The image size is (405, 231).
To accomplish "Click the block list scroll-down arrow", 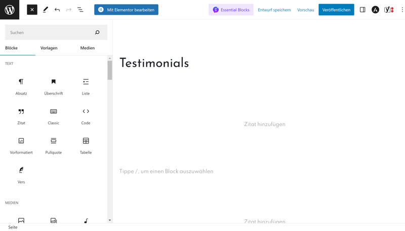I will point(110,220).
